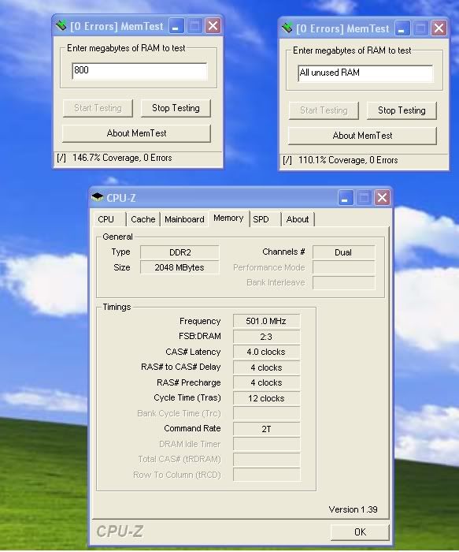Click the 2T Command Rate value

pyautogui.click(x=266, y=429)
